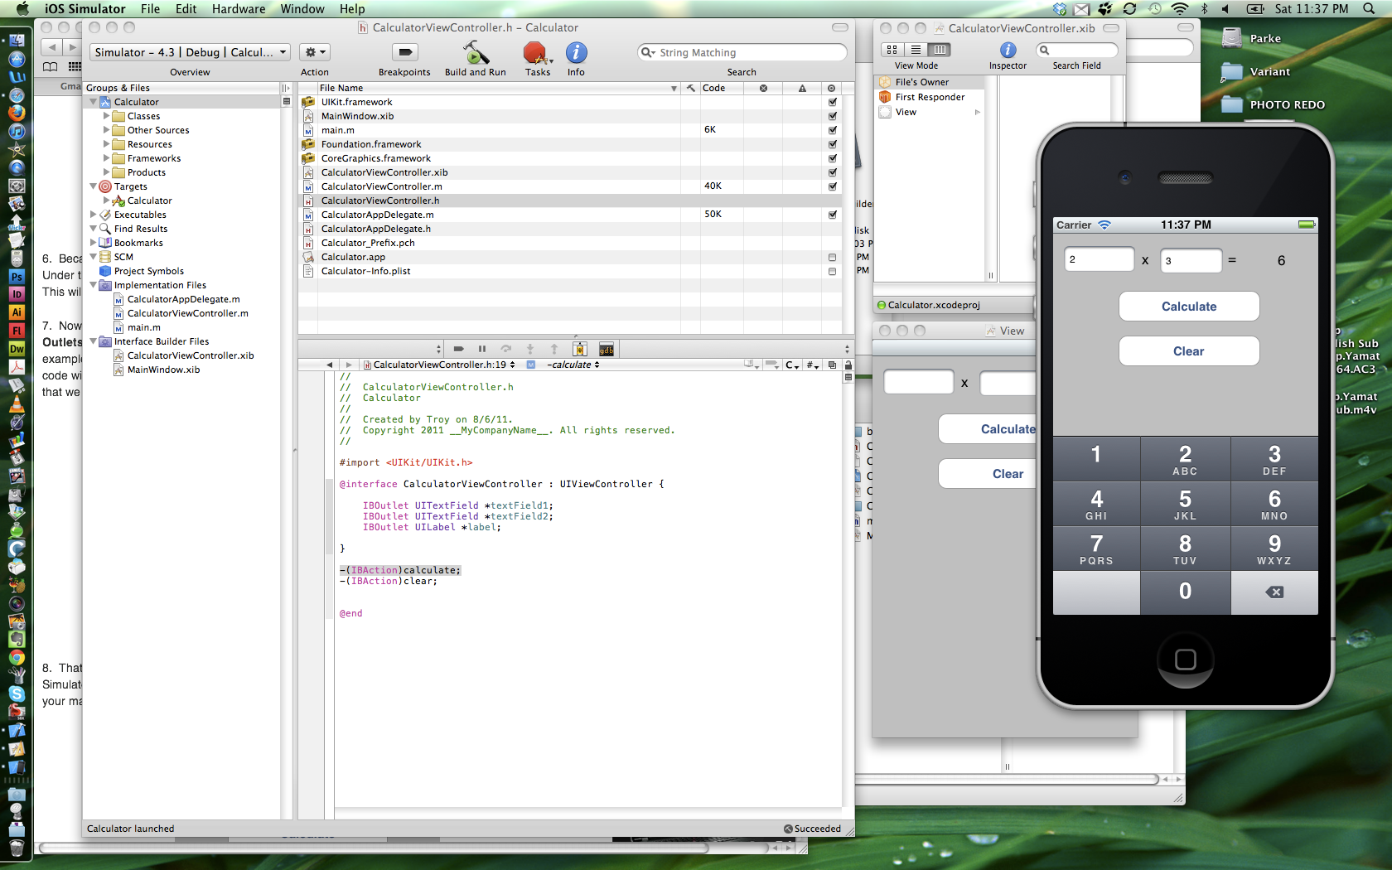Expand the Frameworks group
The image size is (1392, 870).
pyautogui.click(x=106, y=158)
